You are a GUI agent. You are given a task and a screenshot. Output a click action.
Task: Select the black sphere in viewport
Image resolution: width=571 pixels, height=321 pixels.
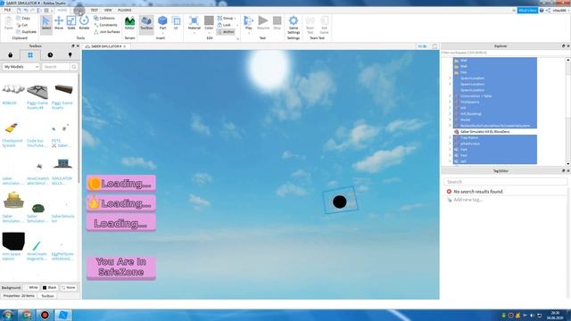point(339,202)
